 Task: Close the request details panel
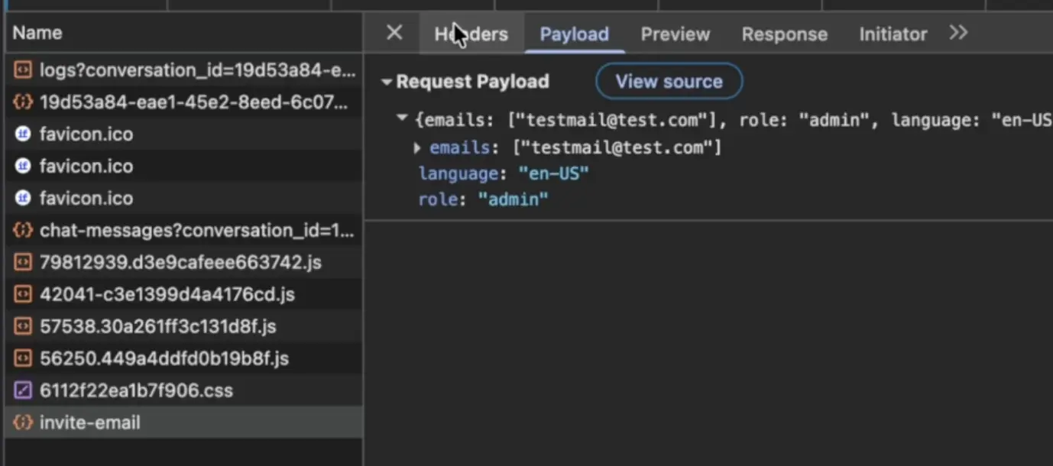click(394, 33)
